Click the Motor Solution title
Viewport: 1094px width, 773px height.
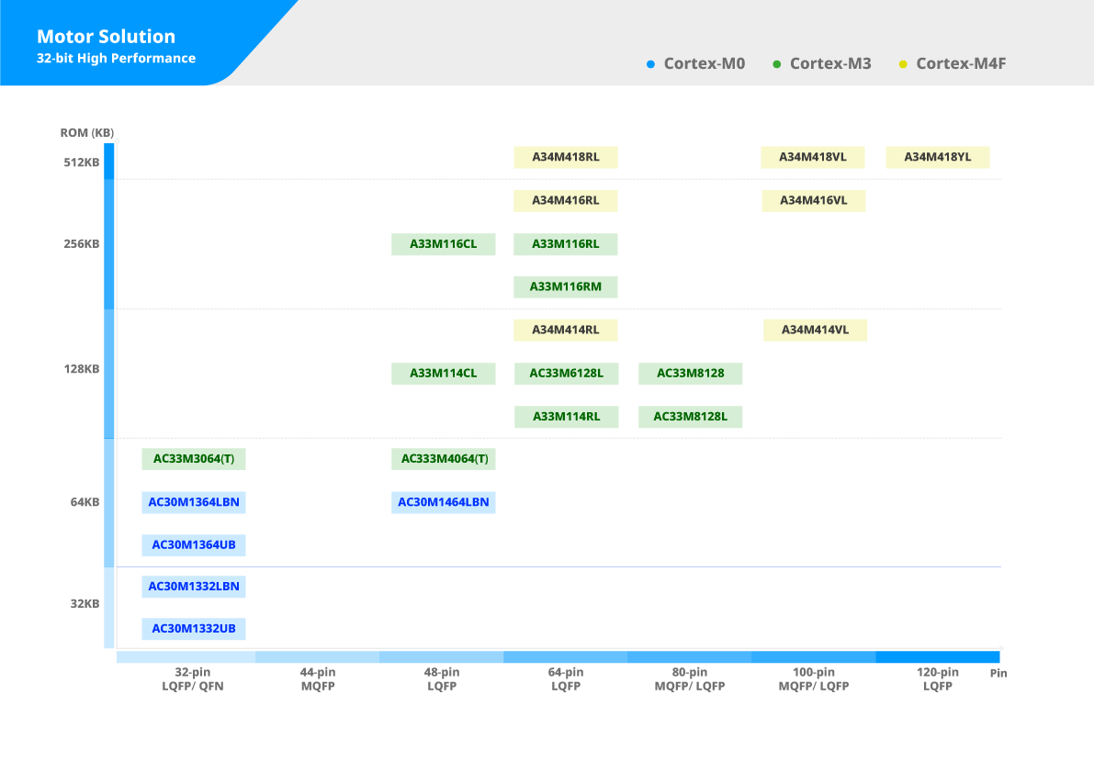tap(106, 36)
